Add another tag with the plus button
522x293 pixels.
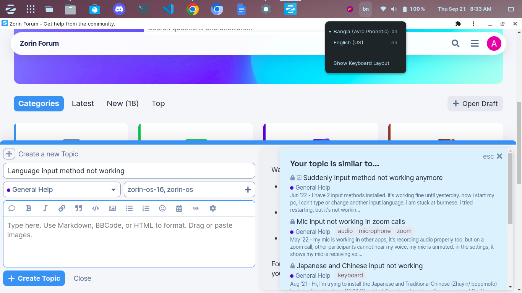[x=248, y=190]
